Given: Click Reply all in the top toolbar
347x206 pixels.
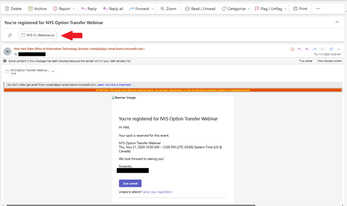Looking at the screenshot, I should (113, 9).
